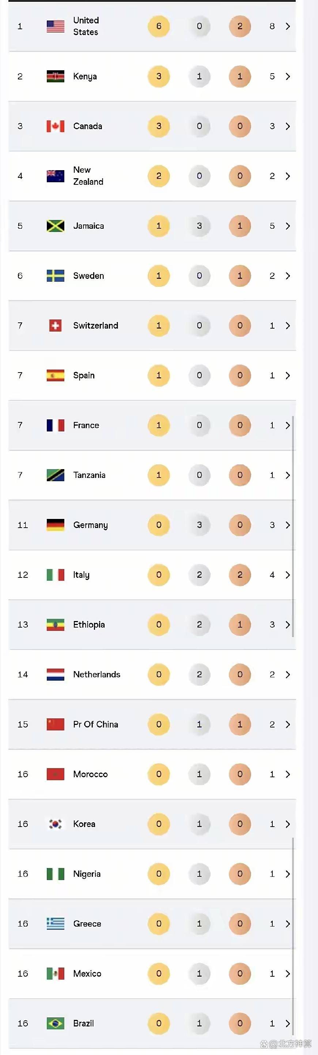Click Jamaica's silver medal count
Screen dimensions: 318x1055
pos(199,226)
